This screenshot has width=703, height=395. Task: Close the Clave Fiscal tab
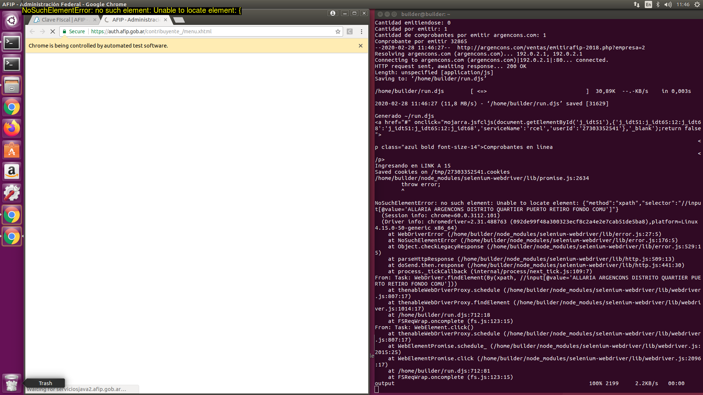[x=95, y=20]
